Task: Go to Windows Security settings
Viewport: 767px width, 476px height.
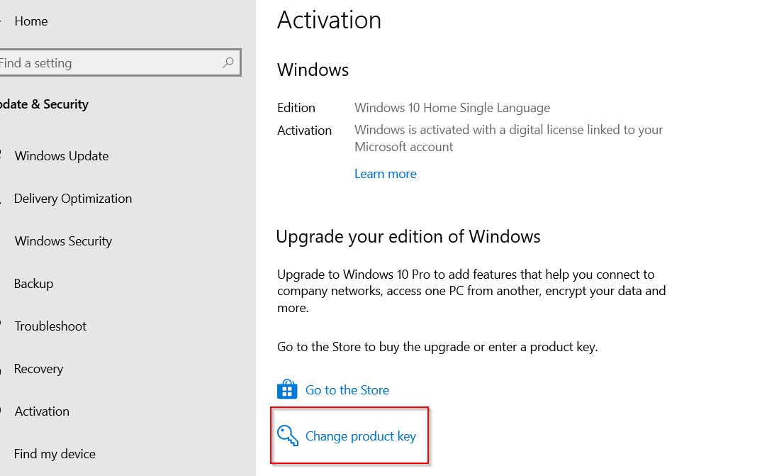Action: [x=63, y=241]
